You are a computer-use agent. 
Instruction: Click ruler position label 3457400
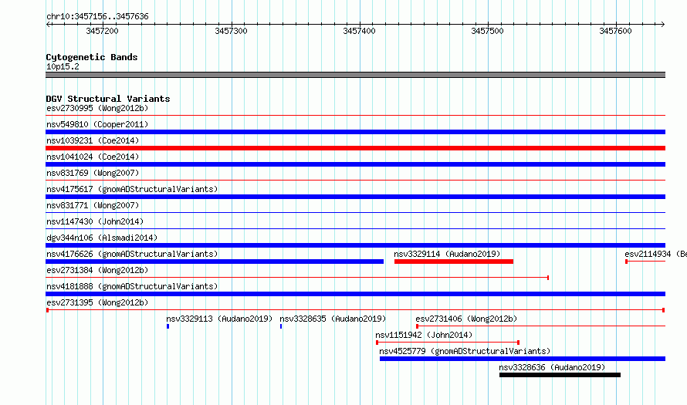click(x=359, y=31)
